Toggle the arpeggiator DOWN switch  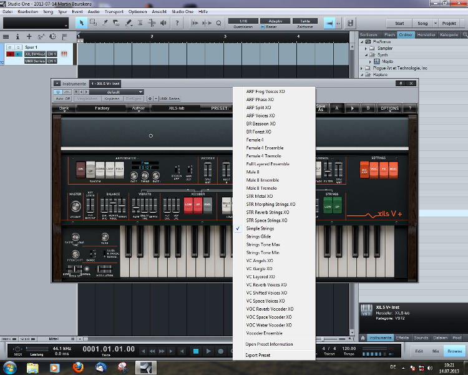tap(100, 170)
